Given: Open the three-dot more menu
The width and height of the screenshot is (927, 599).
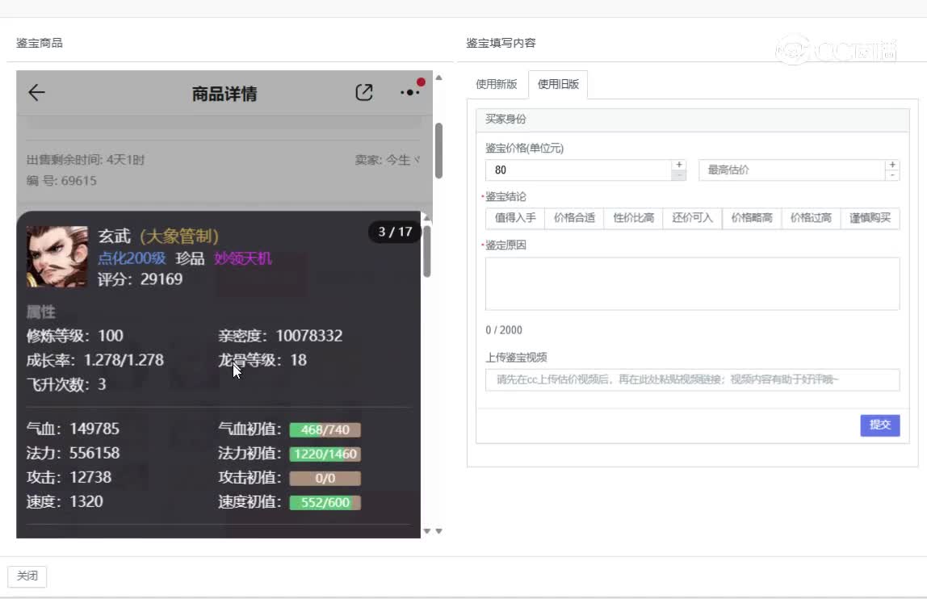Looking at the screenshot, I should (x=410, y=93).
